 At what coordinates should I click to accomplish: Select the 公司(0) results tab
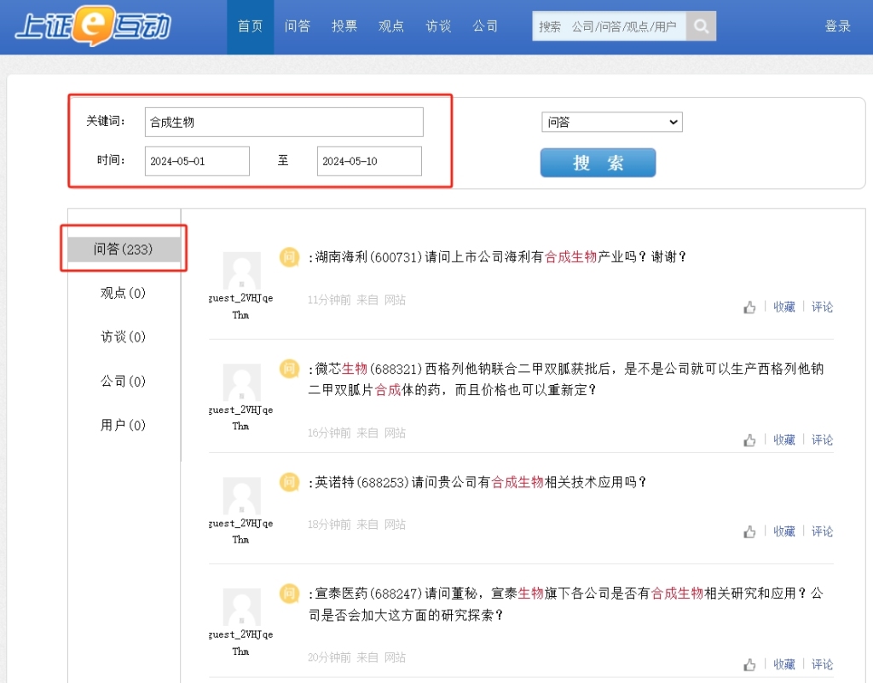(x=124, y=382)
